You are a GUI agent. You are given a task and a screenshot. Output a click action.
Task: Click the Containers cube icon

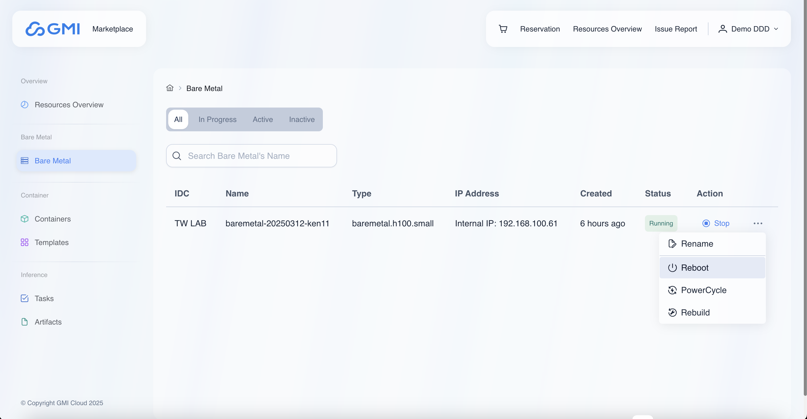point(25,219)
